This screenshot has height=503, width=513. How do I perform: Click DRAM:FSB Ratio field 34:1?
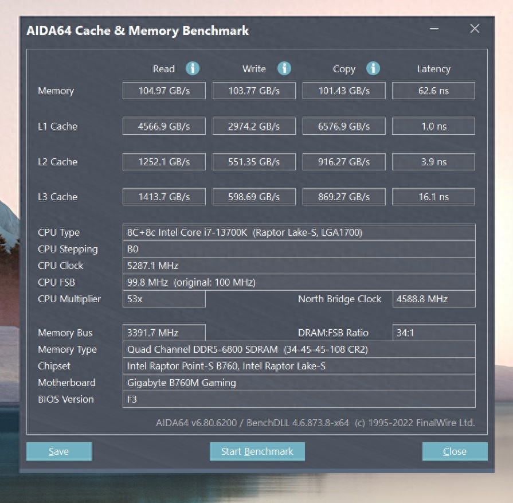434,333
